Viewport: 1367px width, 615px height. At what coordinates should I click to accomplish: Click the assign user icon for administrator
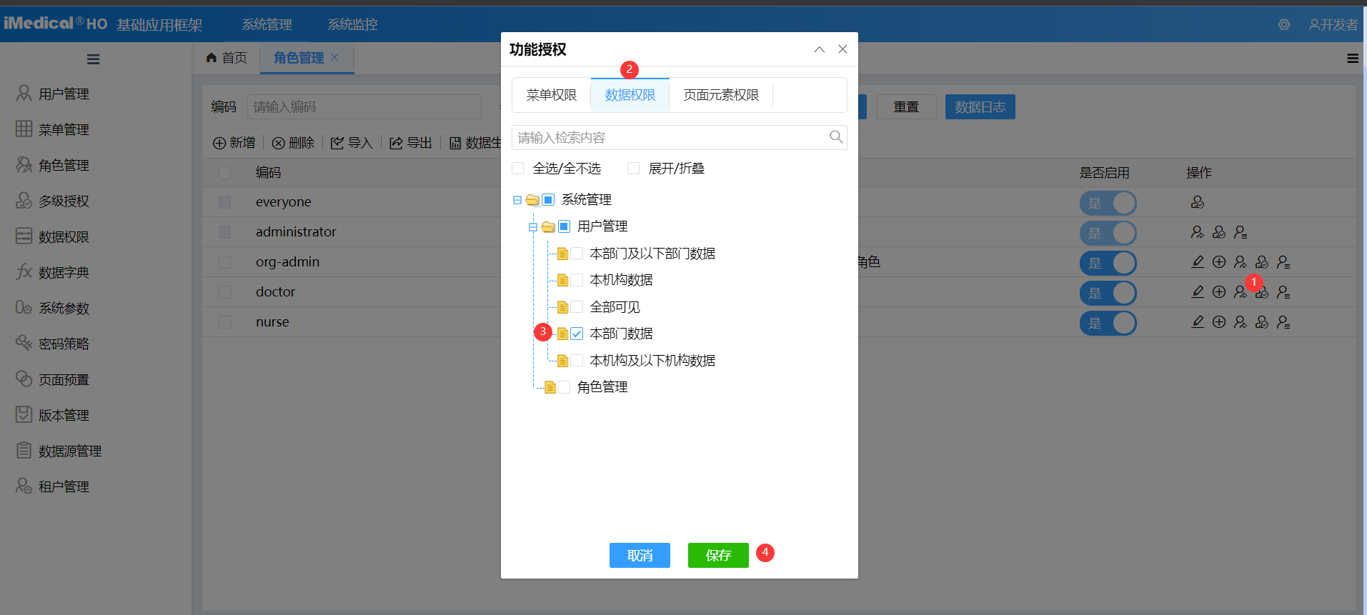coord(1198,232)
